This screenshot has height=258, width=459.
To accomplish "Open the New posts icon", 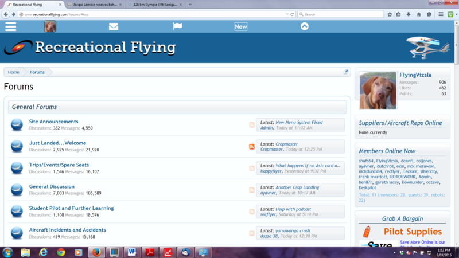I will coord(241,26).
